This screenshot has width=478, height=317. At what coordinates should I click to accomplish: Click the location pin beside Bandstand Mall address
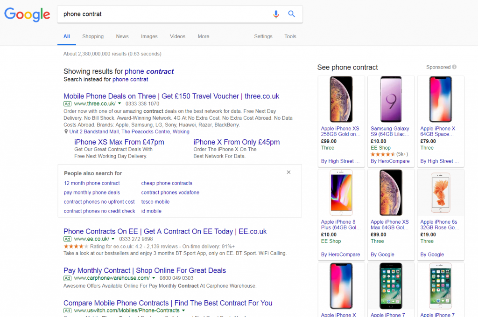coord(65,132)
